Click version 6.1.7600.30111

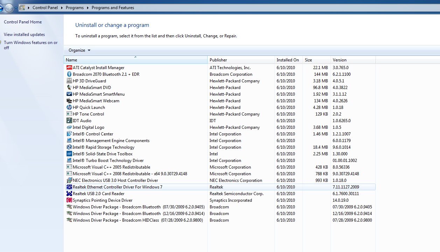pos(346,194)
